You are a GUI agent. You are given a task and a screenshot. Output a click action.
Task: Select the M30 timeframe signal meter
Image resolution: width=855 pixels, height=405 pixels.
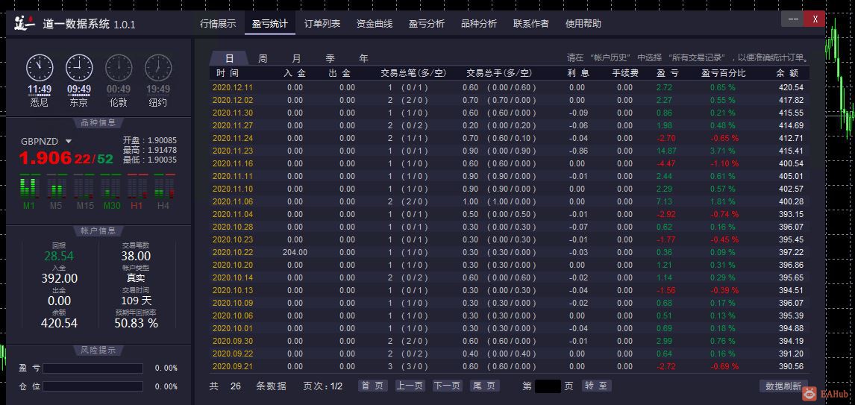111,192
